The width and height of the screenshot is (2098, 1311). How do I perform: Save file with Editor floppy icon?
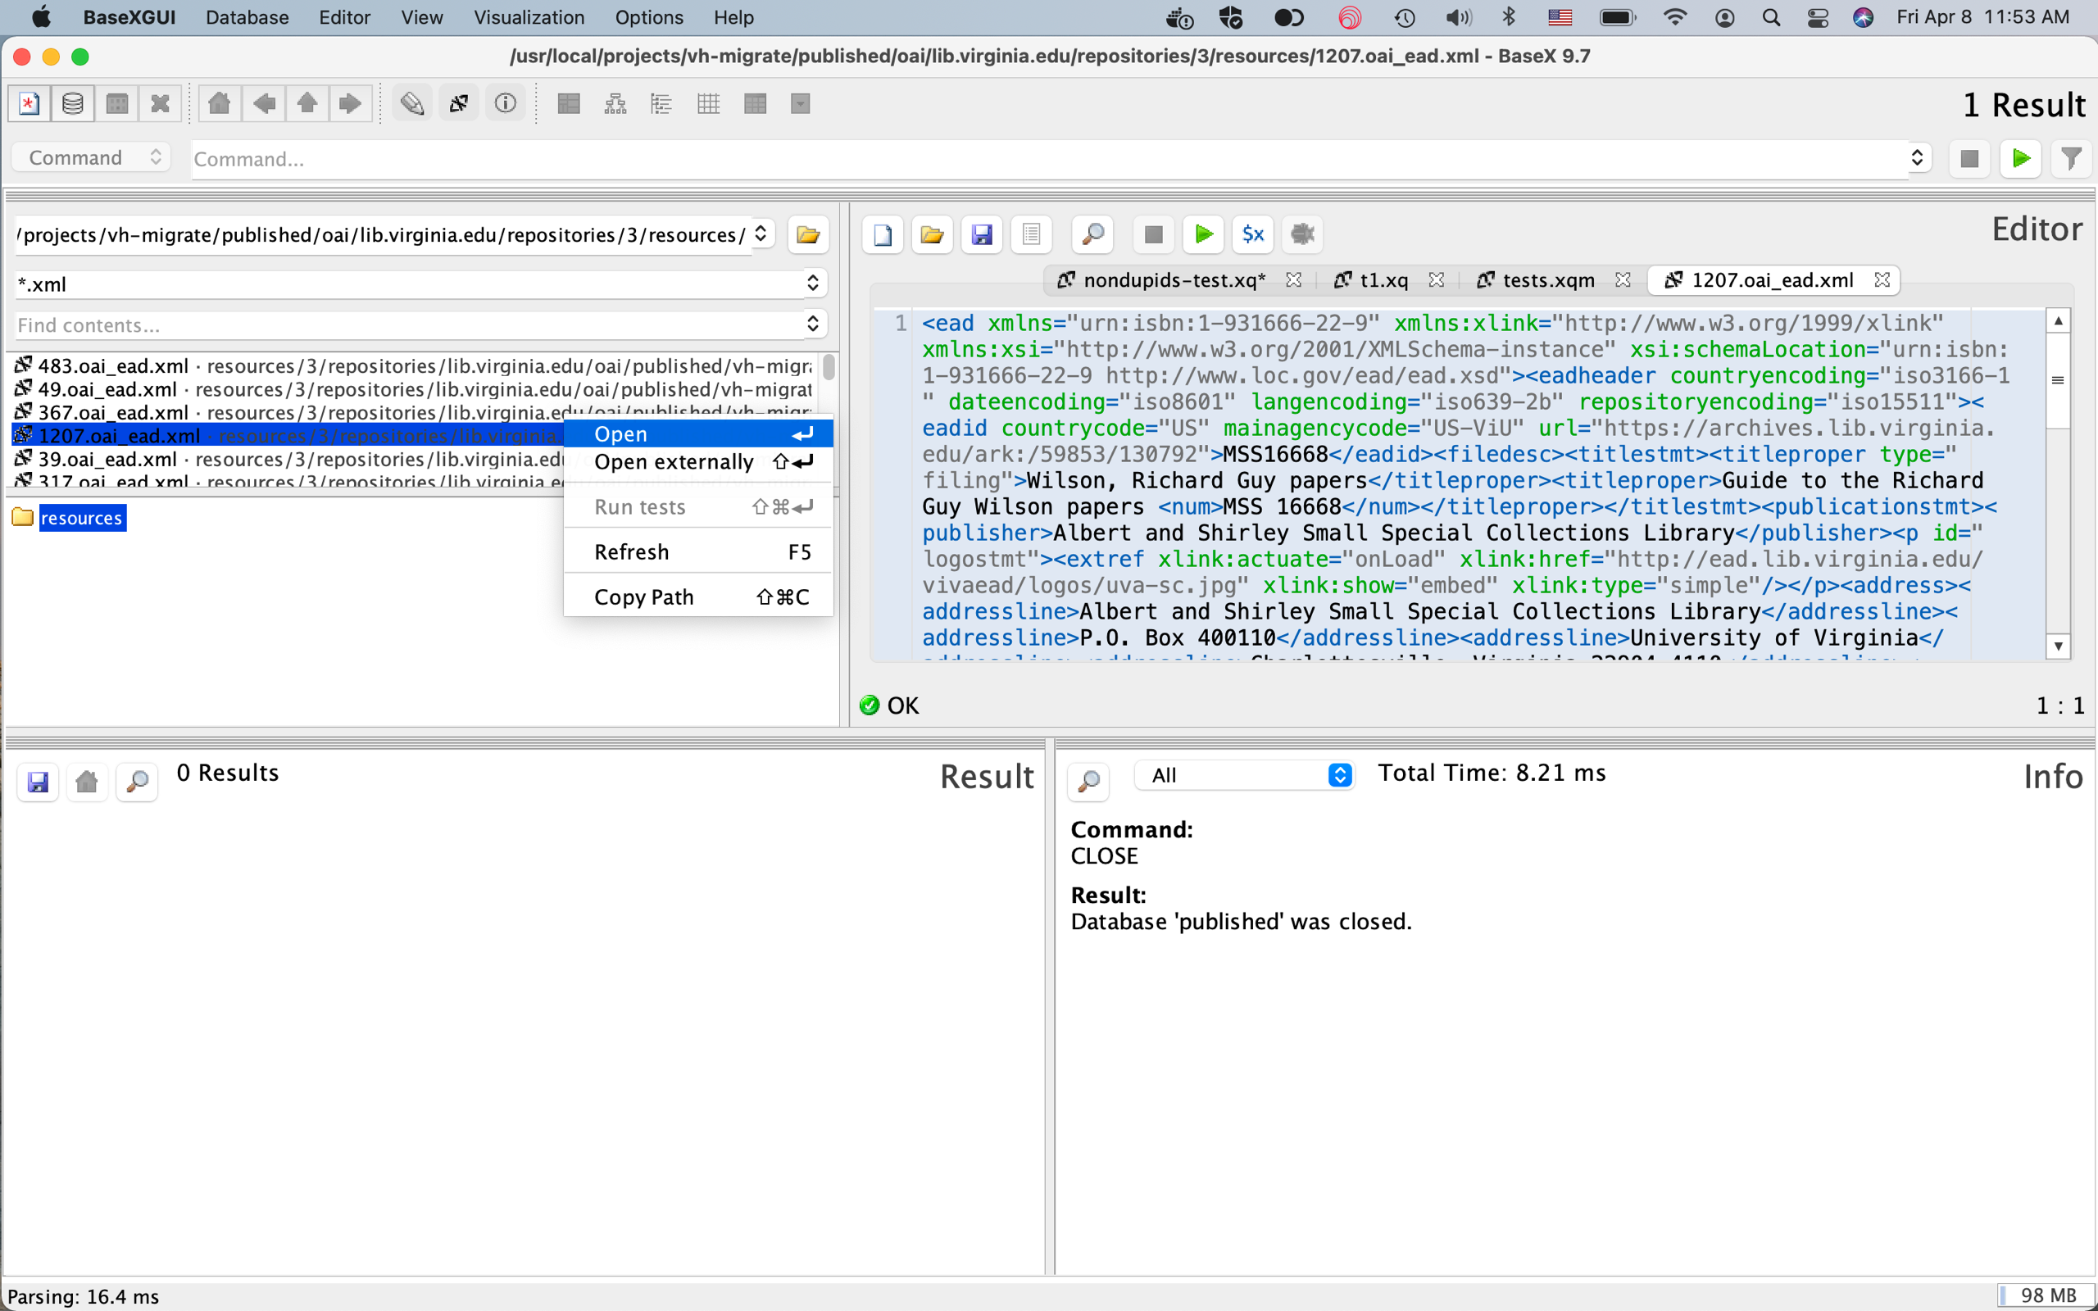981,234
